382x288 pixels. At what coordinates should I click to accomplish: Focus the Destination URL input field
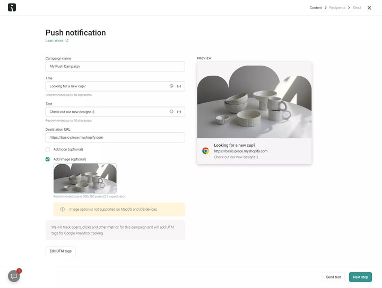click(x=115, y=137)
